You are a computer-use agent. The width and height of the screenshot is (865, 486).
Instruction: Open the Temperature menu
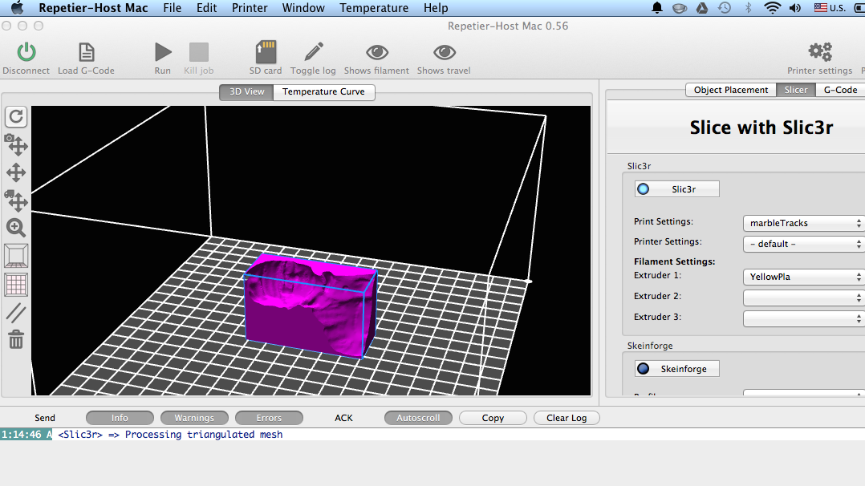pos(374,8)
